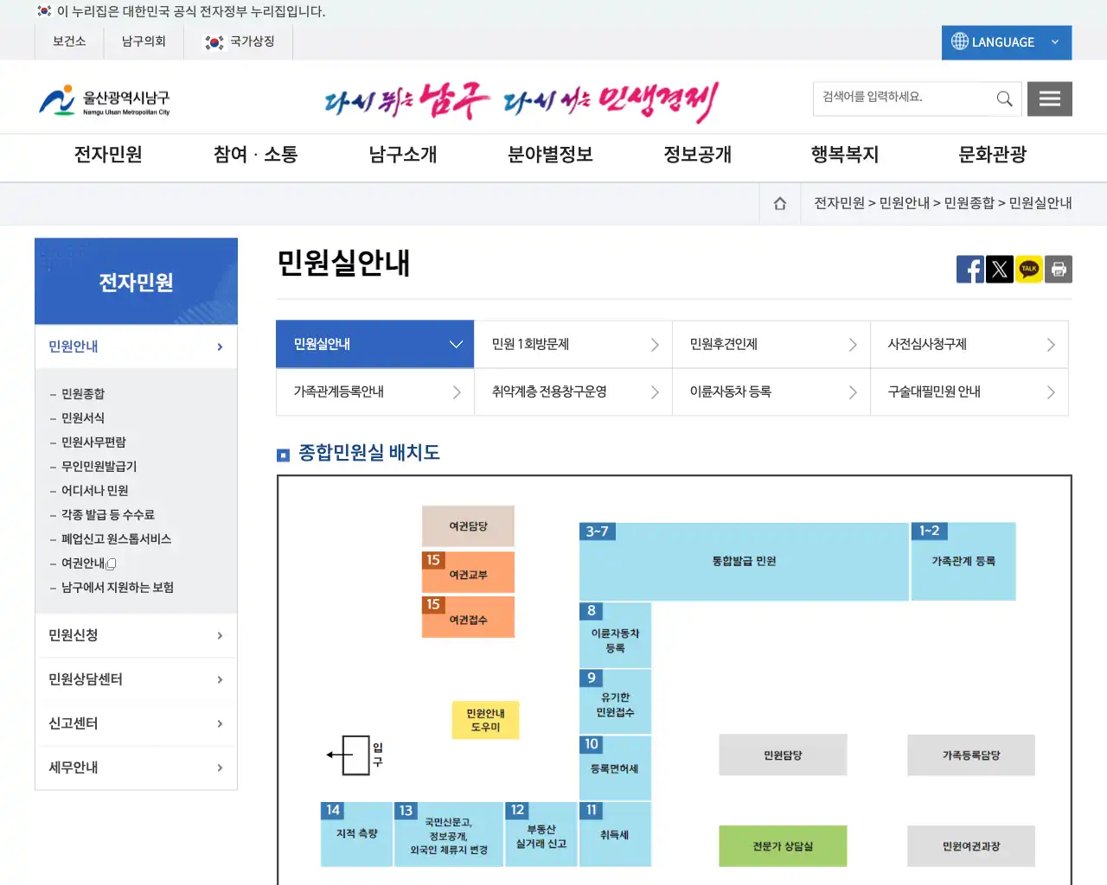Open 남구소개 main menu
This screenshot has width=1107, height=885.
pos(403,155)
